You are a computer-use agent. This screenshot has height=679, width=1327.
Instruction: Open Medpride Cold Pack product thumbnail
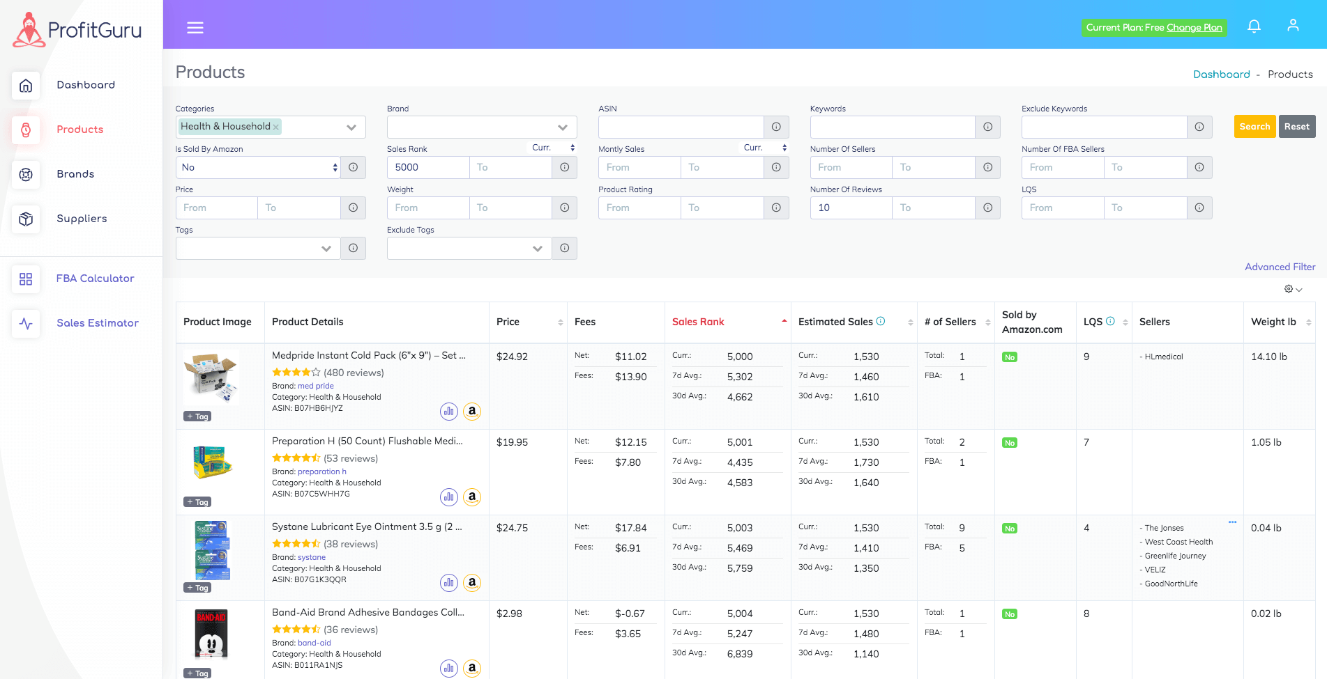tap(211, 378)
